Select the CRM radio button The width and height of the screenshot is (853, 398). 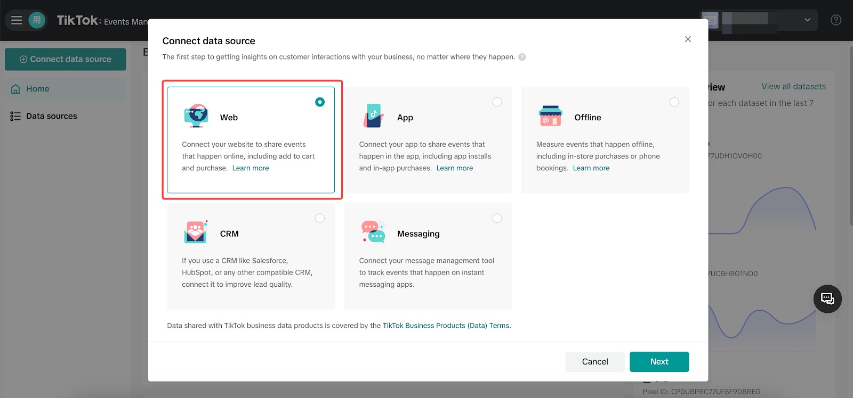(320, 218)
